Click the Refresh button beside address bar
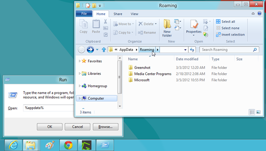 192,50
